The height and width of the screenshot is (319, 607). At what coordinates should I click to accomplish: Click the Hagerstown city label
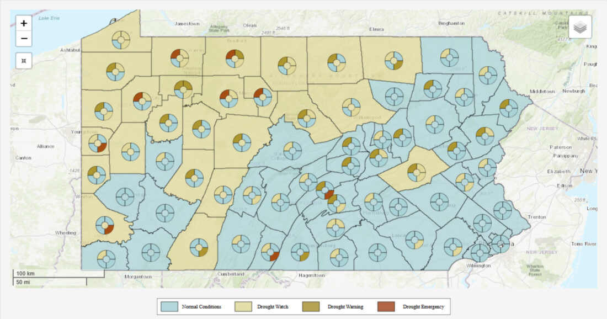[312, 275]
